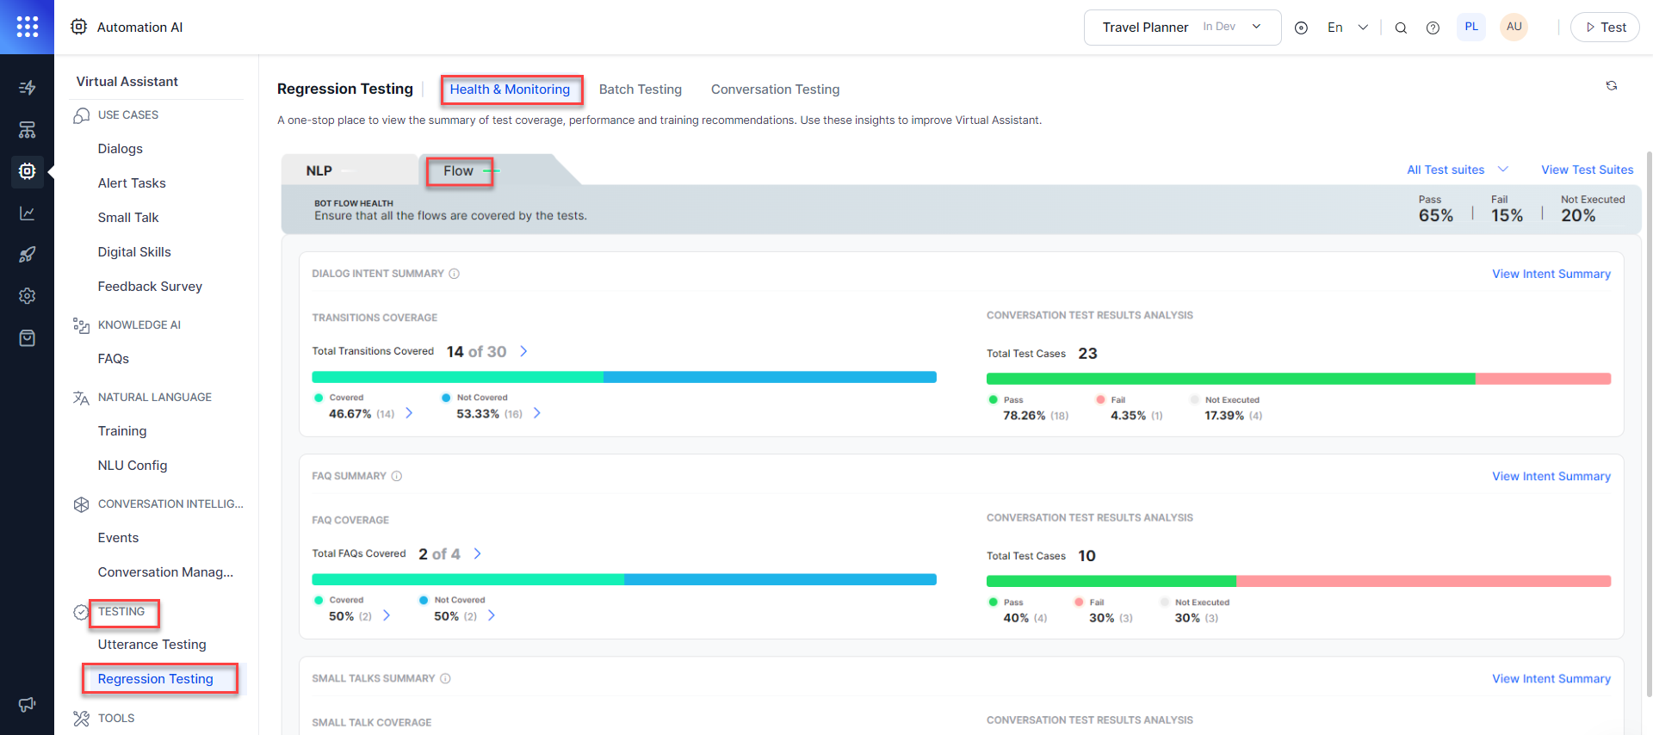1653x735 pixels.
Task: Click the FAQ Summary info icon
Action: tap(397, 476)
